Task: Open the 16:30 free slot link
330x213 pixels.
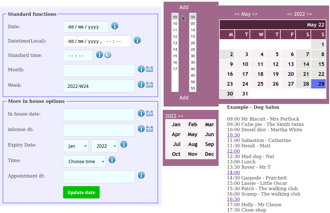Action: coord(234,199)
